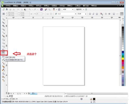Viewport: 136px width, 104px height.
Task: Select the Table tool in the toolbox
Action: 3,56
